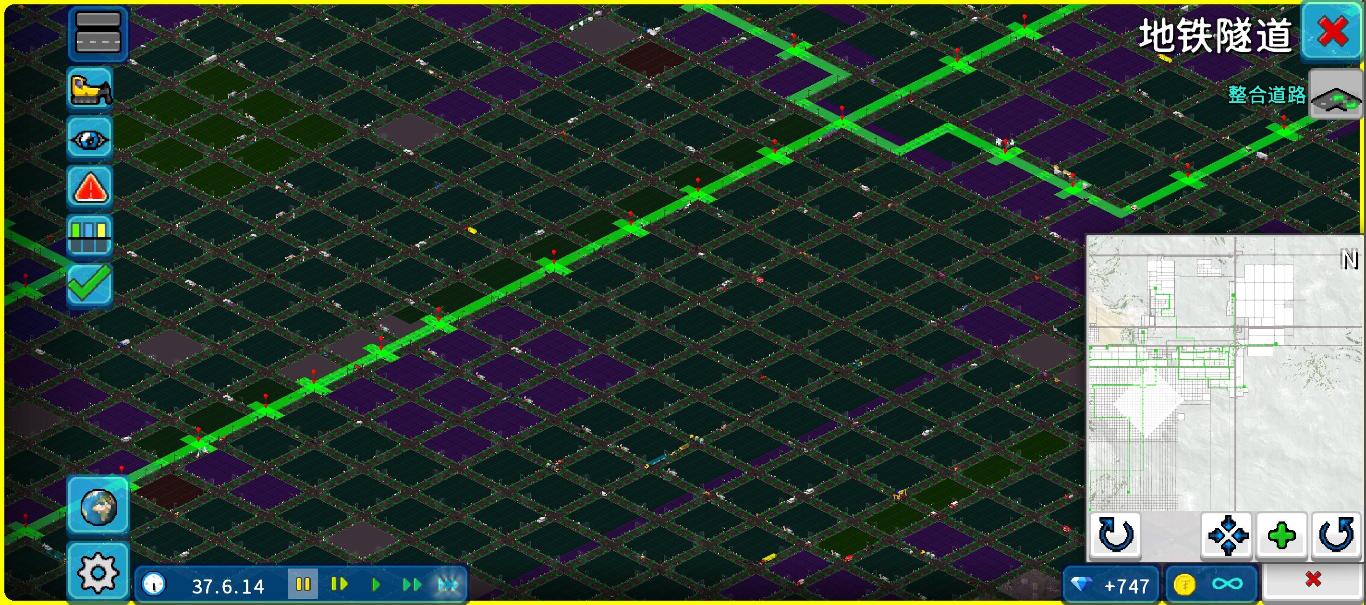1366x605 pixels.
Task: Open the road building menu icon
Action: coord(98,33)
